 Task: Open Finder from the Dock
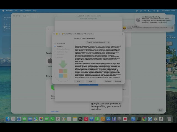tap(8, 119)
